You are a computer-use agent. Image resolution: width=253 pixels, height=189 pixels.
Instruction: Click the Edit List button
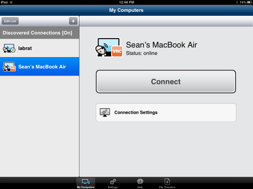10,21
